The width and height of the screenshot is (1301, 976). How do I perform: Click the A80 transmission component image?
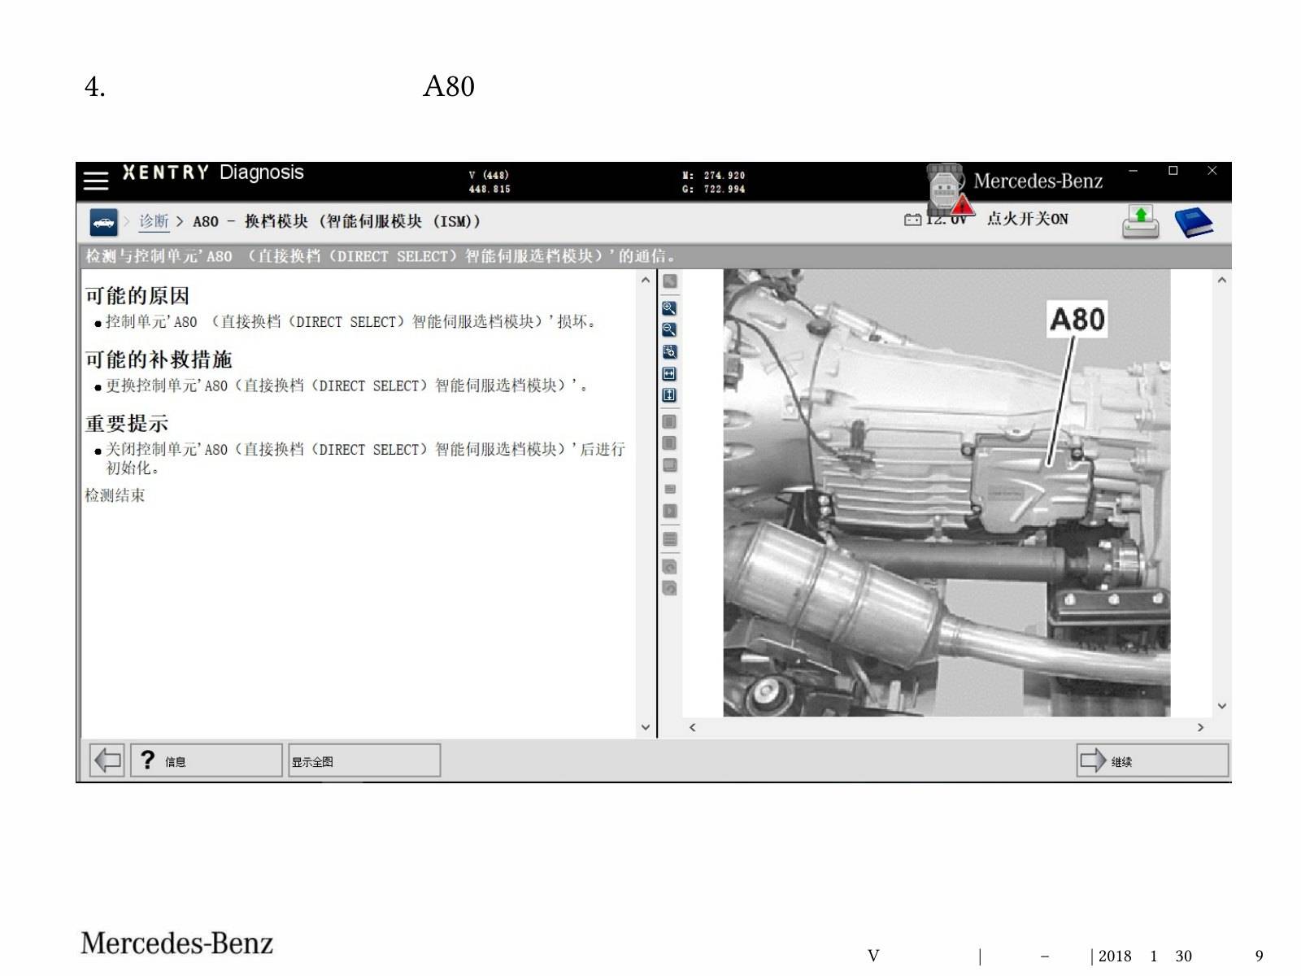point(946,493)
